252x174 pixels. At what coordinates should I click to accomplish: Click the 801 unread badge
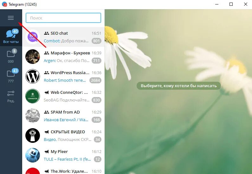[x=96, y=41]
